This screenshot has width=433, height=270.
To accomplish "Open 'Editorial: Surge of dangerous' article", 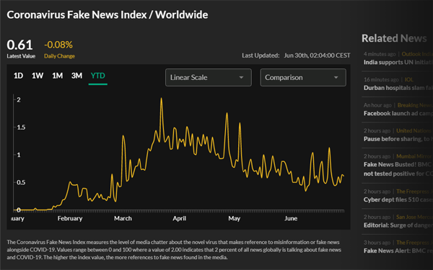I will (398, 225).
